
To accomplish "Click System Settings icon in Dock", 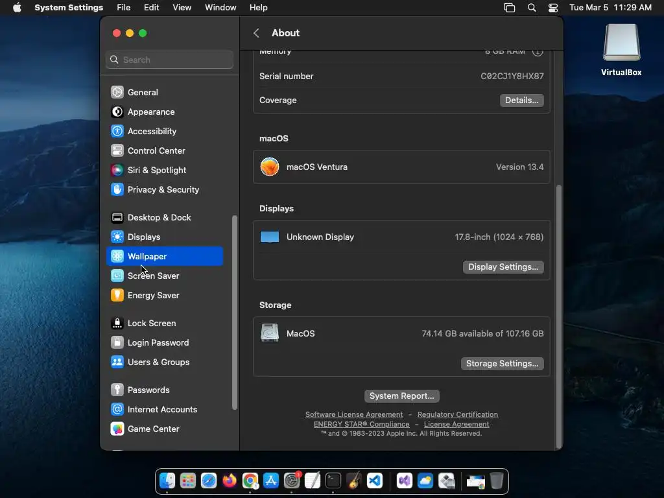I will pyautogui.click(x=292, y=480).
